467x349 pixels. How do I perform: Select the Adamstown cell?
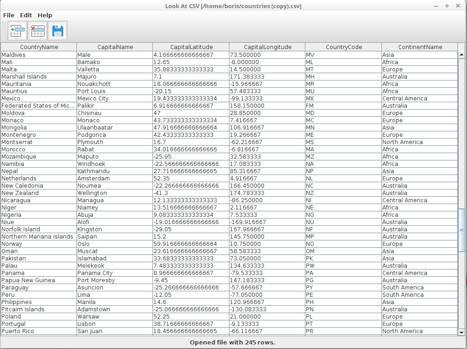[115, 309]
